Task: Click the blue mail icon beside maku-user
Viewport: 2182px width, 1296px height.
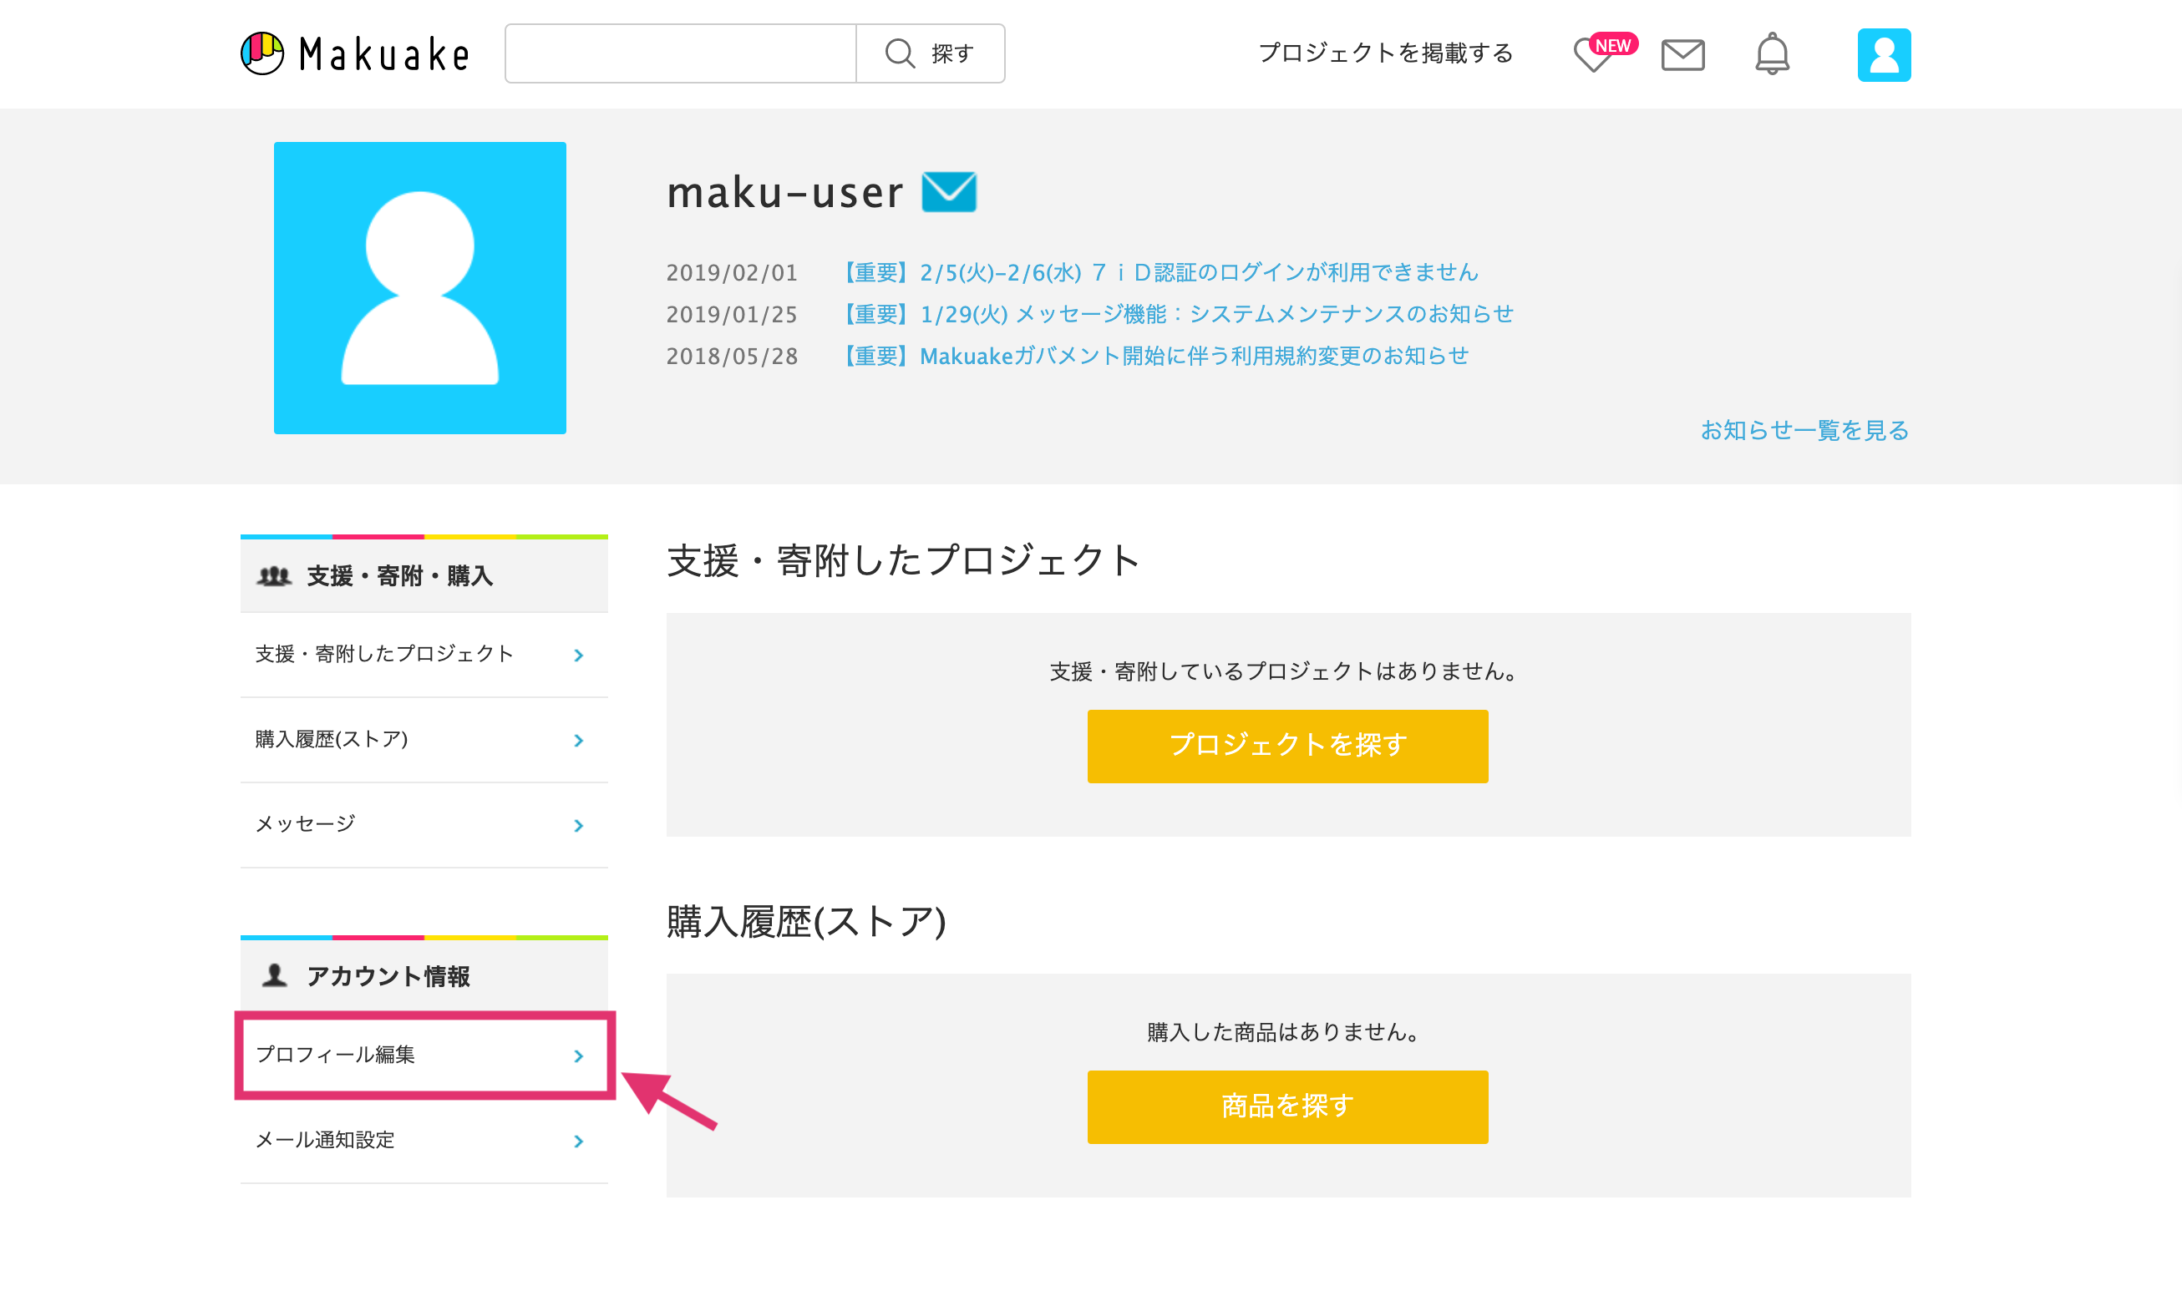Action: point(949,192)
